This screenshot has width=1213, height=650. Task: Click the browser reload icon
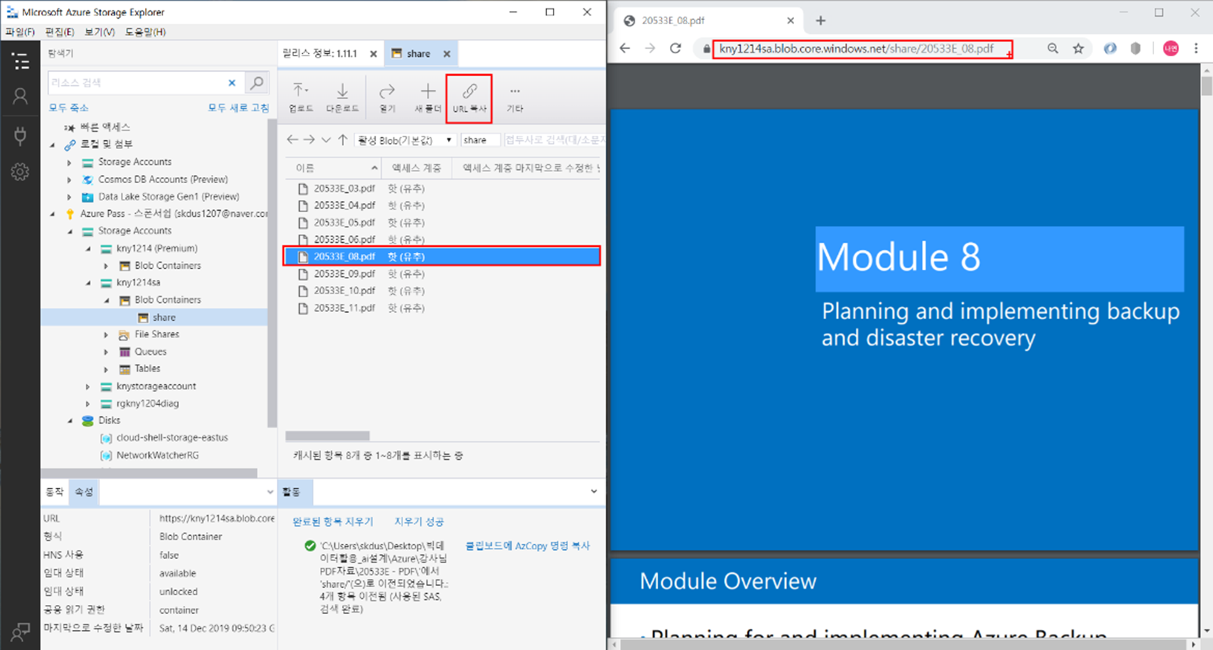pyautogui.click(x=676, y=49)
